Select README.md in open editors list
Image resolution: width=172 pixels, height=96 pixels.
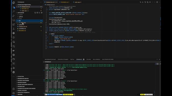(x=29, y=9)
